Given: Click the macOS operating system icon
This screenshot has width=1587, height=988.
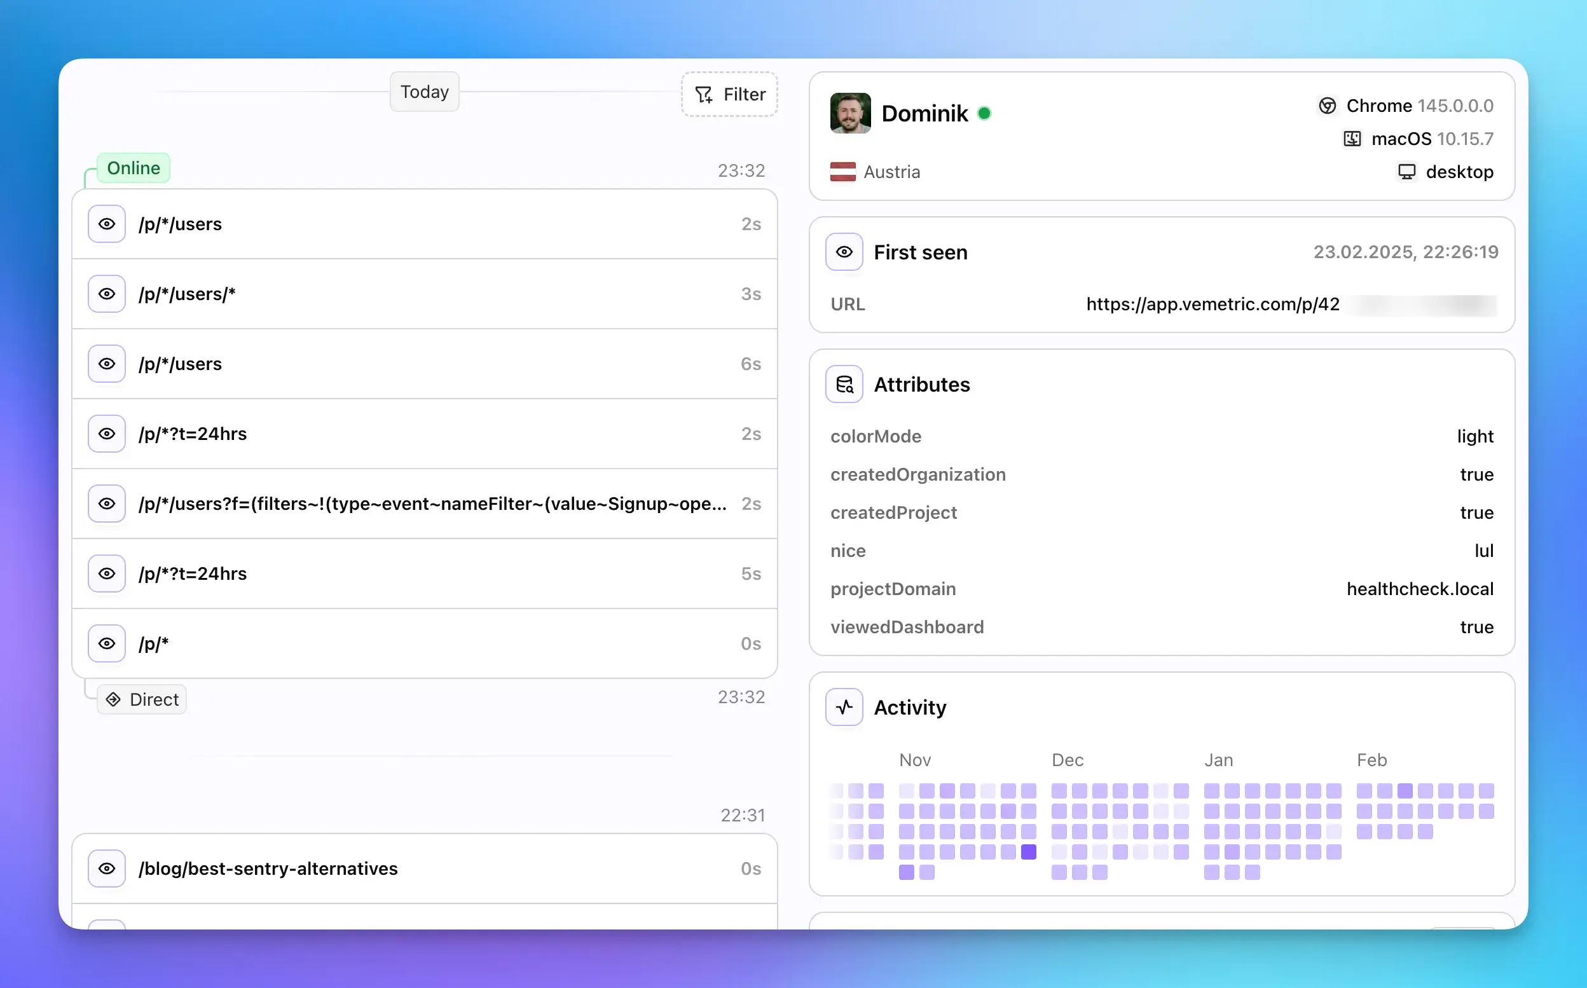Looking at the screenshot, I should point(1351,139).
